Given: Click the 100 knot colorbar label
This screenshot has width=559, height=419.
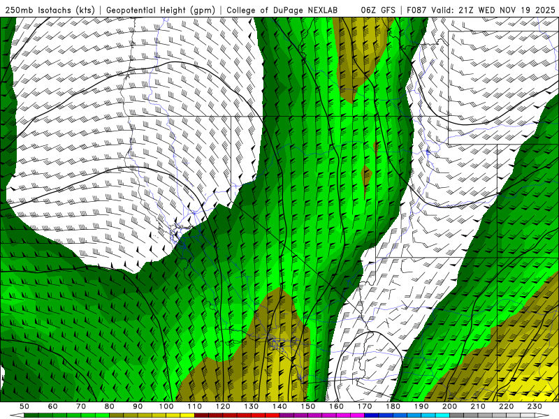Looking at the screenshot, I should (x=166, y=406).
